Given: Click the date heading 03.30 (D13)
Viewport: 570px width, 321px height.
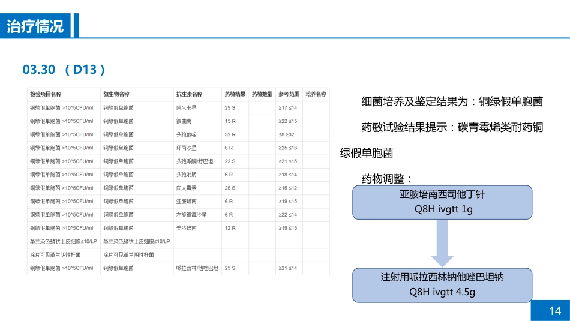Looking at the screenshot, I should tap(64, 70).
